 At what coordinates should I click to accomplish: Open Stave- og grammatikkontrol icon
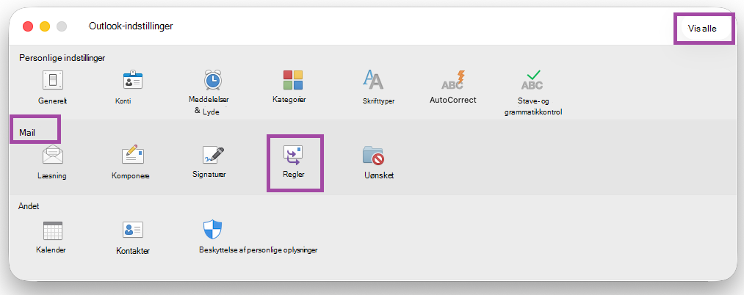coord(532,80)
